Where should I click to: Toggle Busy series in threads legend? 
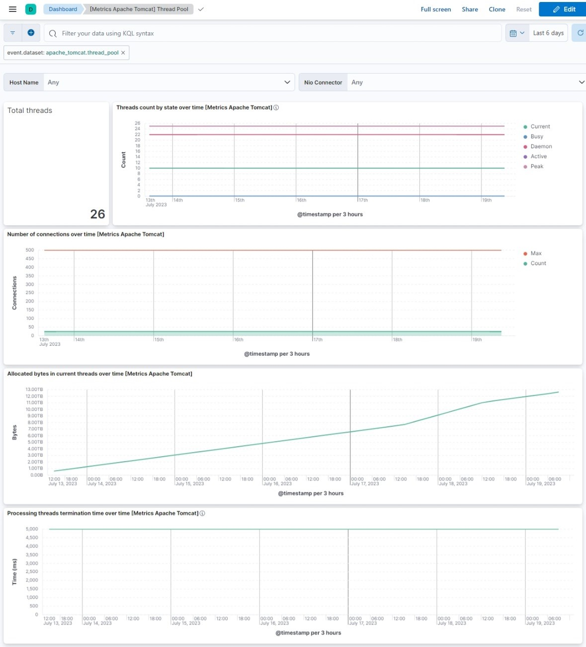[x=536, y=136]
